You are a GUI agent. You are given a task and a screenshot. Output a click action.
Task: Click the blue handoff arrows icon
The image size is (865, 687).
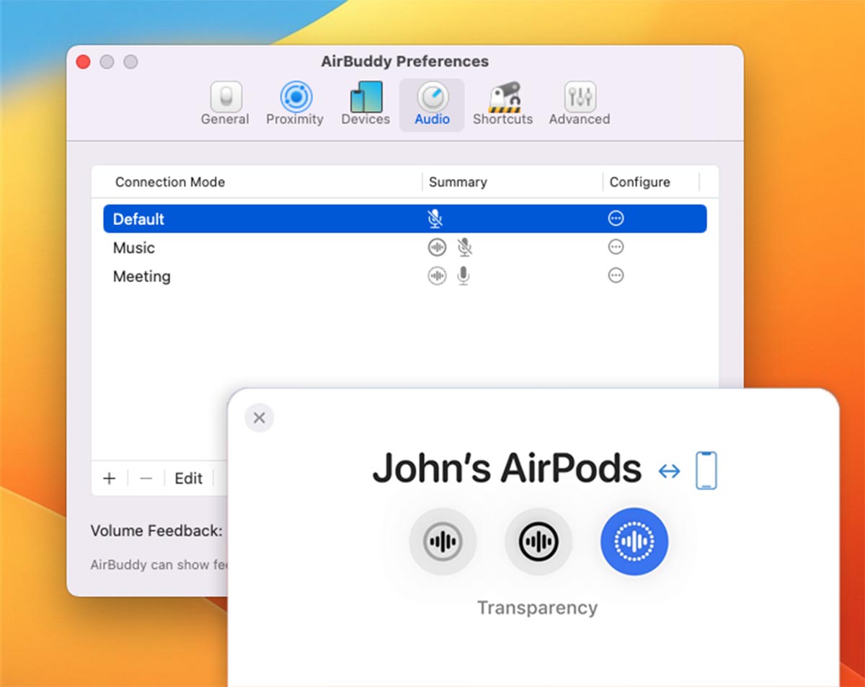[x=670, y=471]
